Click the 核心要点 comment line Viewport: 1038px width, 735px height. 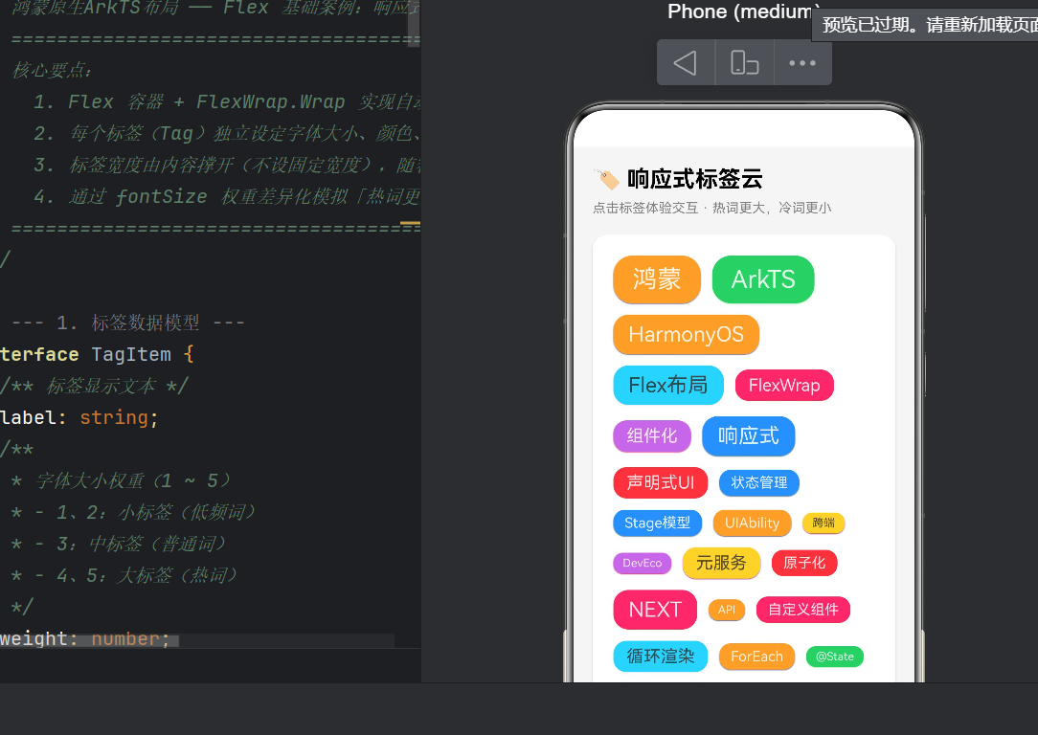[53, 70]
